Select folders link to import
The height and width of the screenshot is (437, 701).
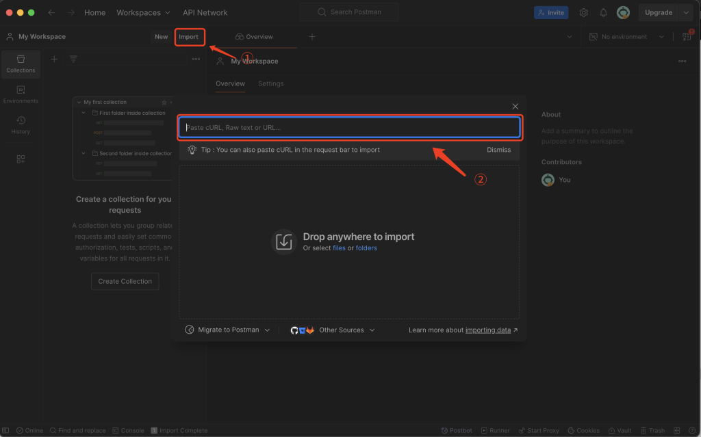pos(366,248)
